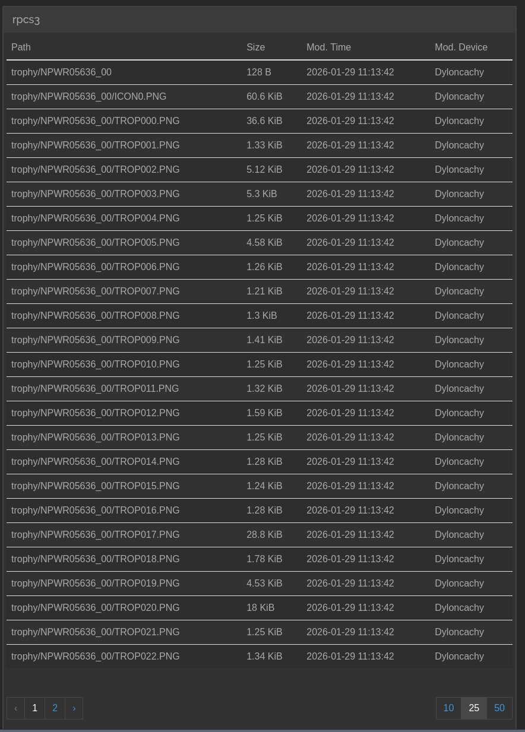
Task: Click the rpcs3 panel title
Action: click(x=26, y=20)
